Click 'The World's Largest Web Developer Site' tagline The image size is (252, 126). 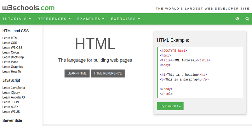pyautogui.click(x=203, y=9)
